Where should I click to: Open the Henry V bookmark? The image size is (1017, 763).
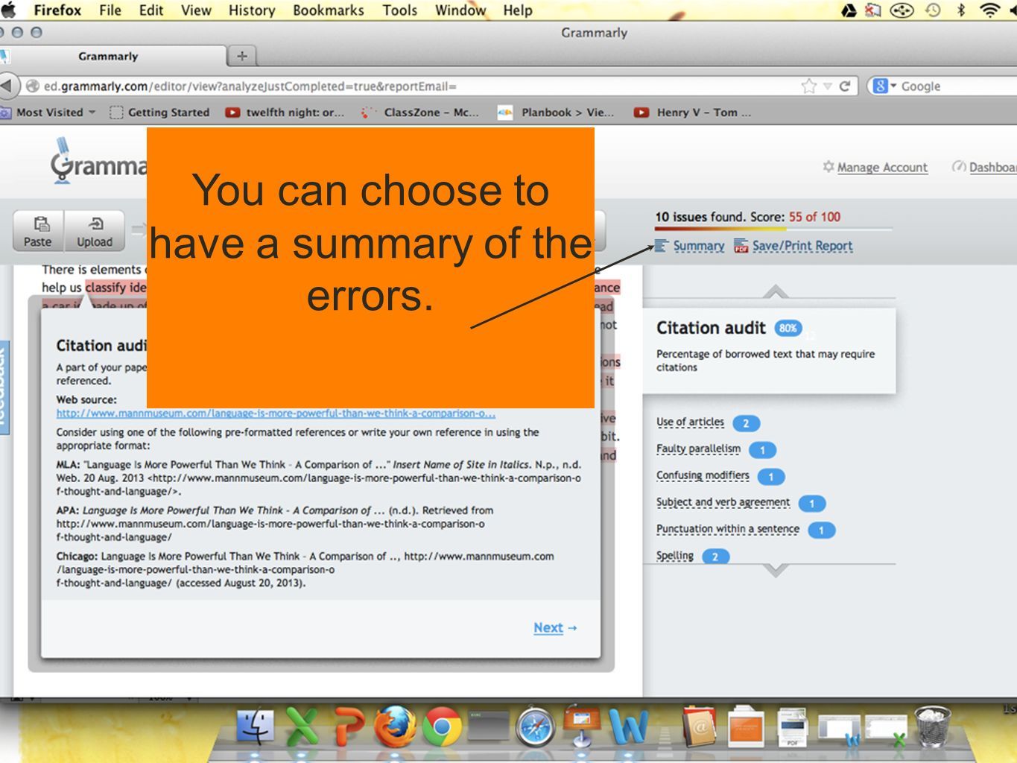point(692,113)
